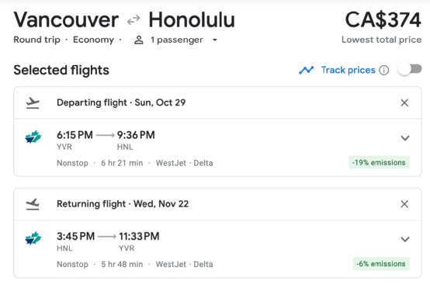This screenshot has height=291, width=430.
Task: Click the departing flight takeoff plane icon
Action: [x=33, y=103]
